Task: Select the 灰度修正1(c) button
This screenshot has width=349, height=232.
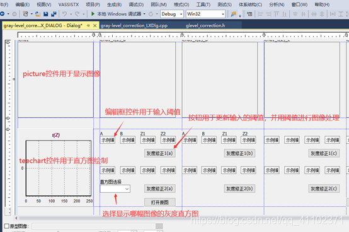Action: click(x=324, y=153)
